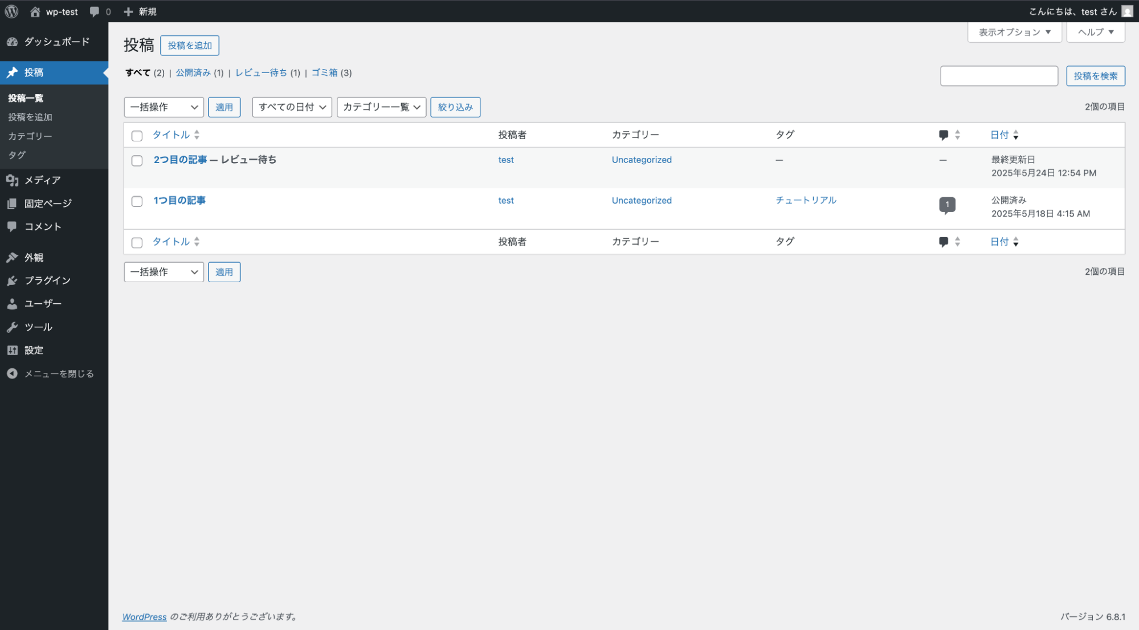The image size is (1139, 630).
Task: Open the plugins icon in the sidebar
Action: point(12,281)
